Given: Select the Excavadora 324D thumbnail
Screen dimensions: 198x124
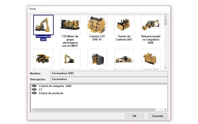Looking at the screenshot, I should [x=44, y=25].
